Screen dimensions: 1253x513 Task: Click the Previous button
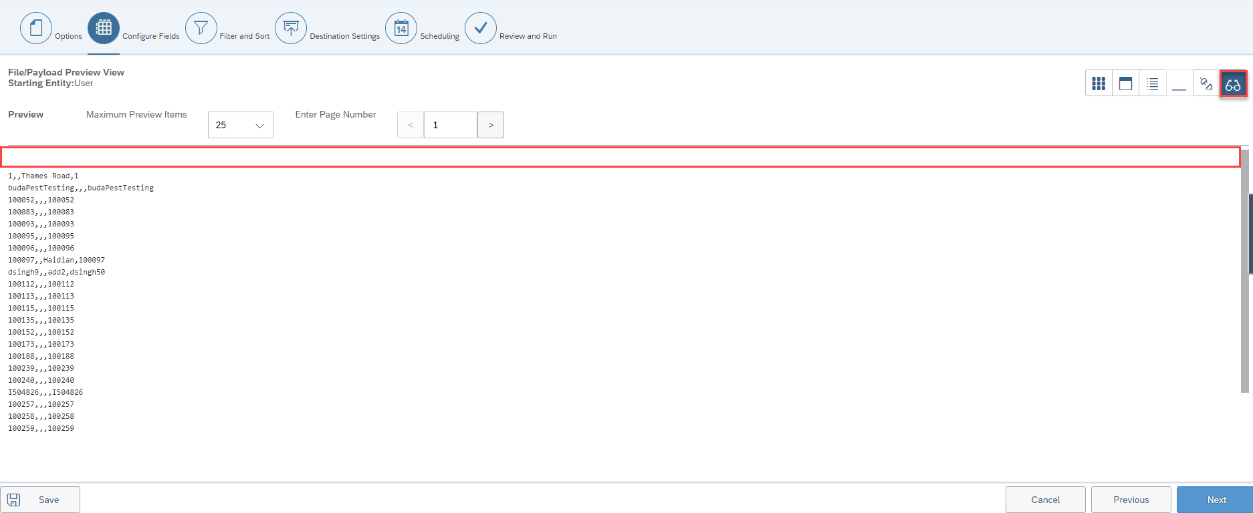(x=1131, y=500)
